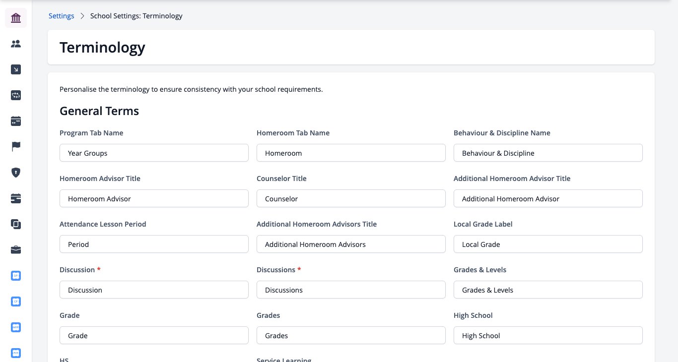Image resolution: width=678 pixels, height=362 pixels.
Task: Edit the Discussions plural field
Action: coord(351,290)
